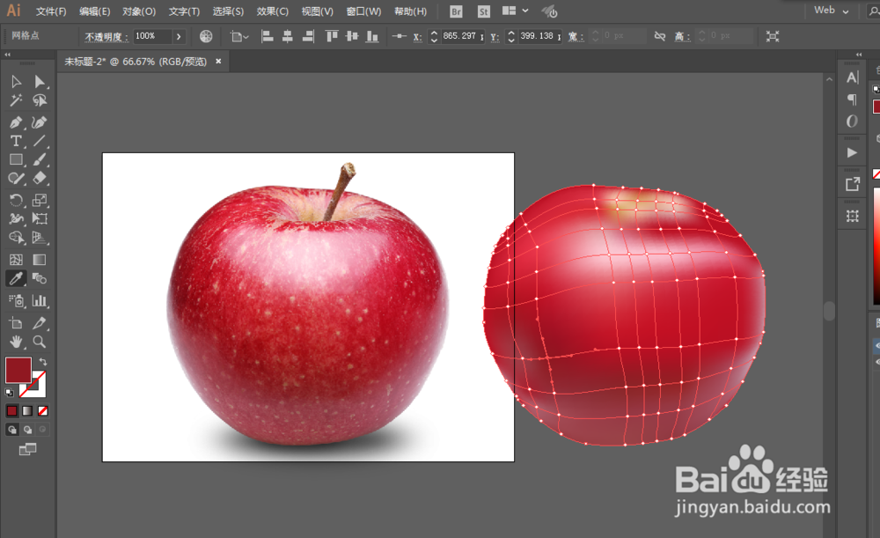
Task: Pick the Artboard tool
Action: 16,323
